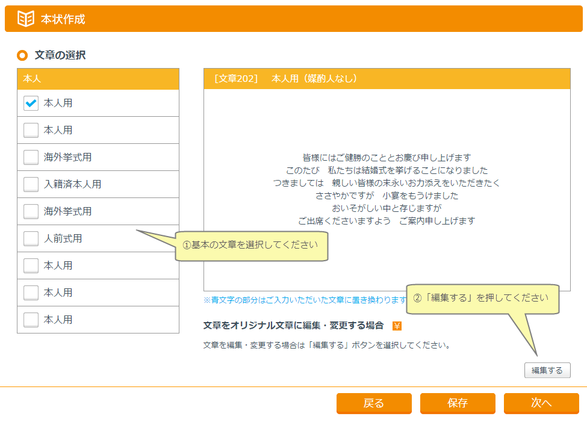
Task: Save using the 保存 button
Action: [x=458, y=403]
